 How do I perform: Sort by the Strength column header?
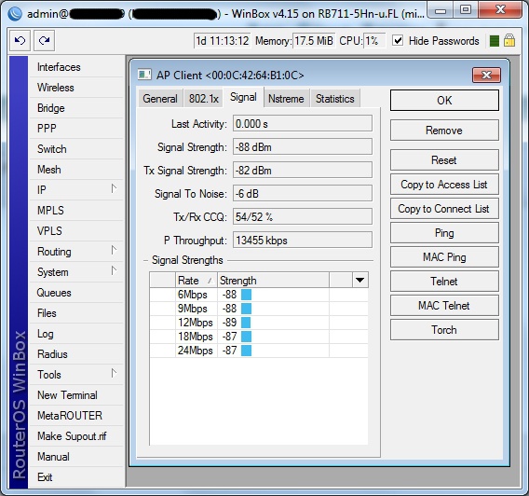click(273, 281)
